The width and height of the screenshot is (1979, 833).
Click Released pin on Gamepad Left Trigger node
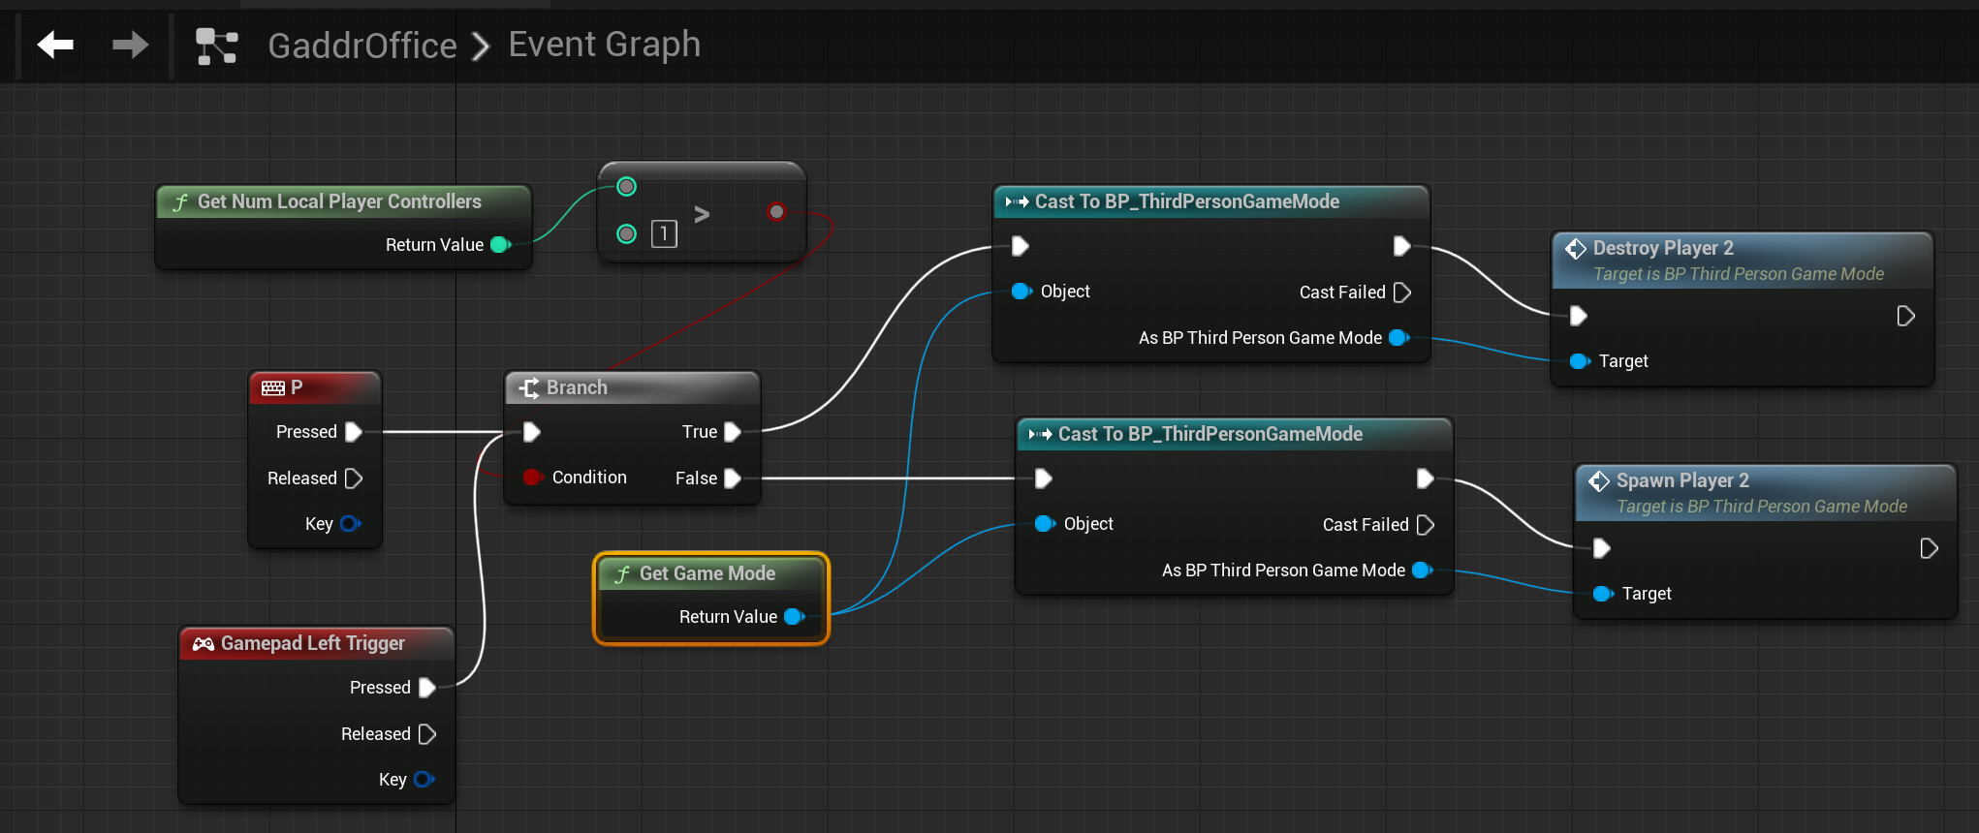(x=426, y=734)
